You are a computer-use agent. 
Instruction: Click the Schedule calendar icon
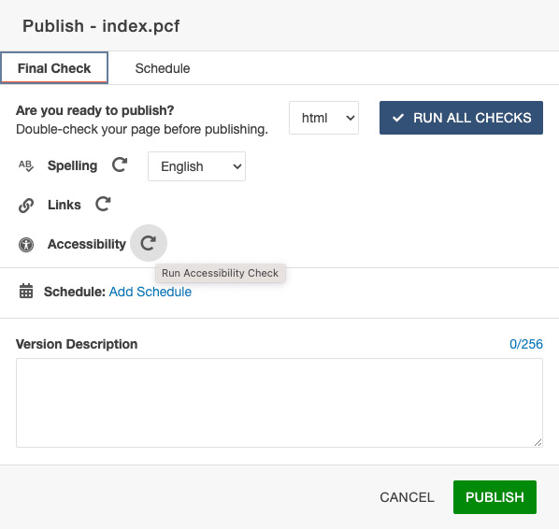click(26, 291)
